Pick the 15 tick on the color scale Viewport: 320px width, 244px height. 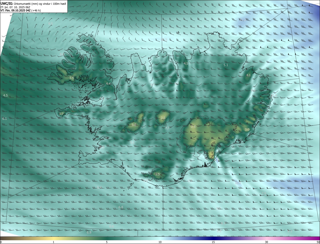213,242
